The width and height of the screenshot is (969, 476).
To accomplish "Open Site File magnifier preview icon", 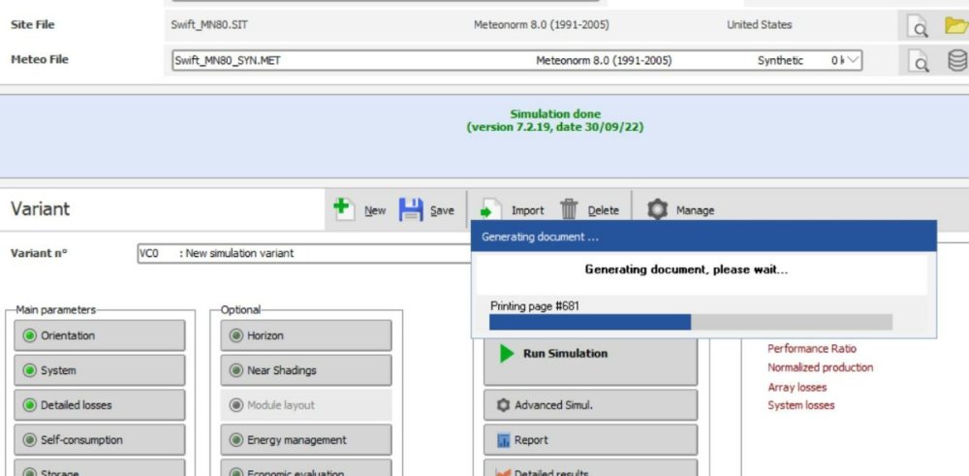I will tap(917, 26).
